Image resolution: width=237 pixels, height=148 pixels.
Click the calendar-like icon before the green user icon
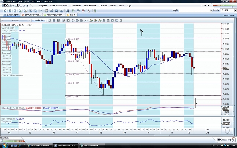pos(67,11)
